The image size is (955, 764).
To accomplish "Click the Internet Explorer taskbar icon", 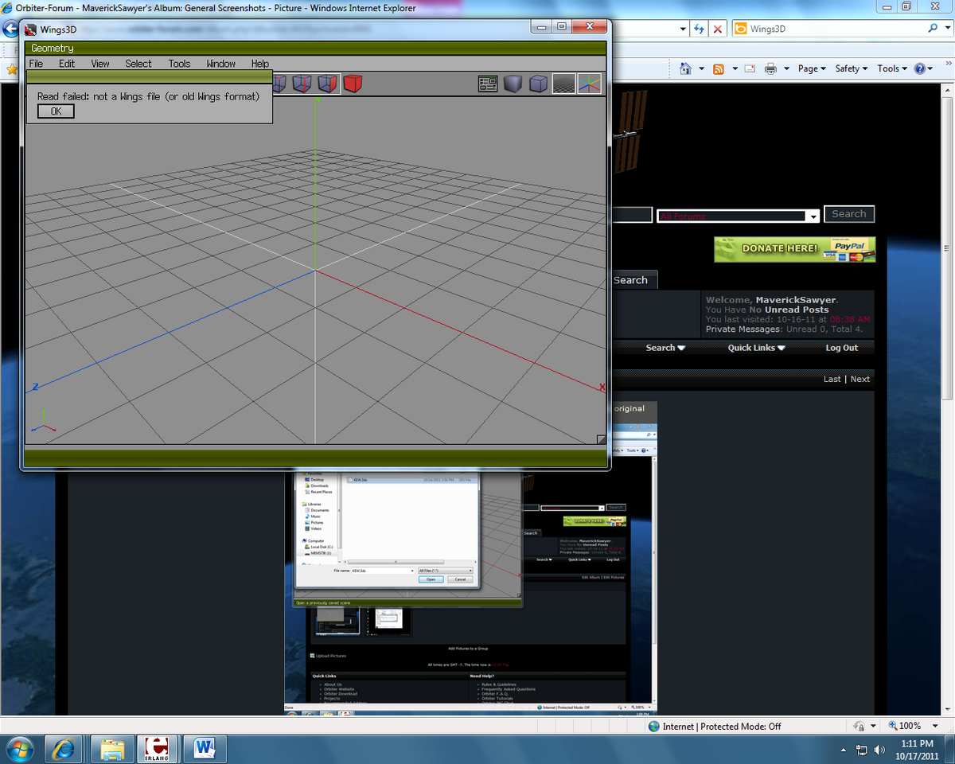I will pos(64,749).
